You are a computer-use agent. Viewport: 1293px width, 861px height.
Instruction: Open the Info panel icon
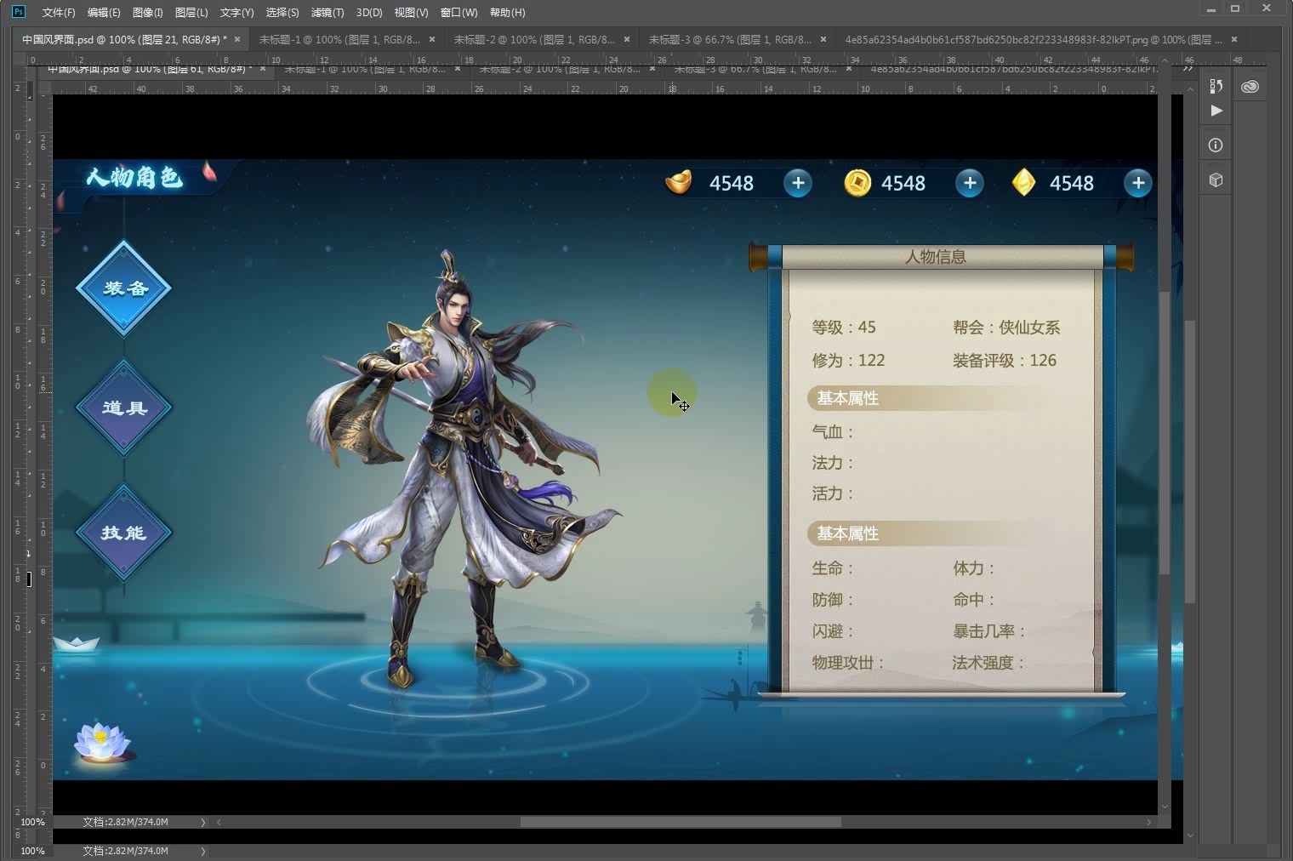[x=1216, y=145]
